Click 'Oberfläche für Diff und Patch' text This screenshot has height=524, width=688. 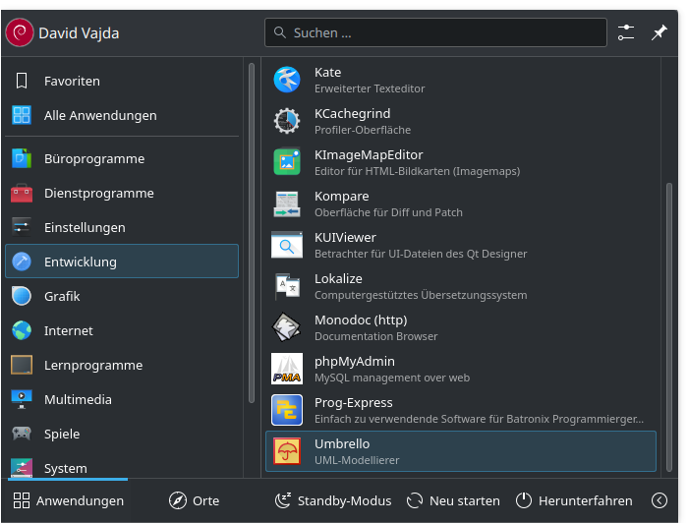click(388, 212)
